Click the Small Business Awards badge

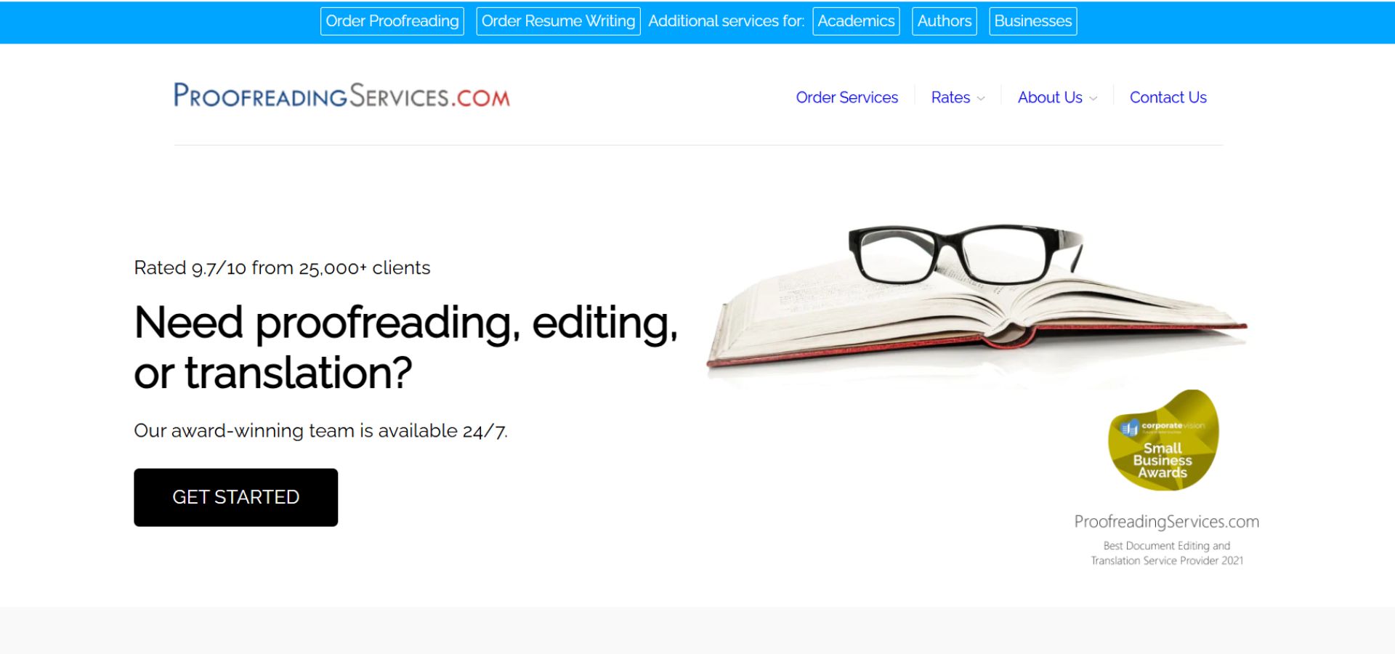[1163, 440]
